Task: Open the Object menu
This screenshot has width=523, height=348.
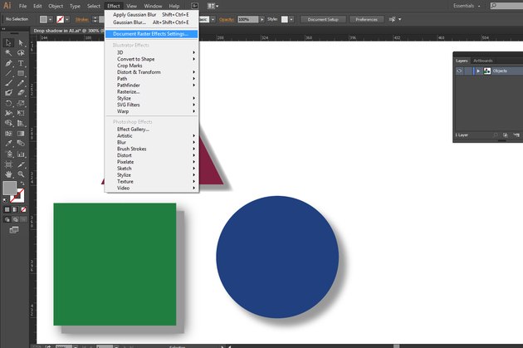Action: coord(56,6)
